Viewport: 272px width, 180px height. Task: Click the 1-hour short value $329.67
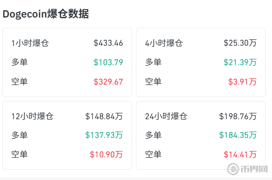108,82
